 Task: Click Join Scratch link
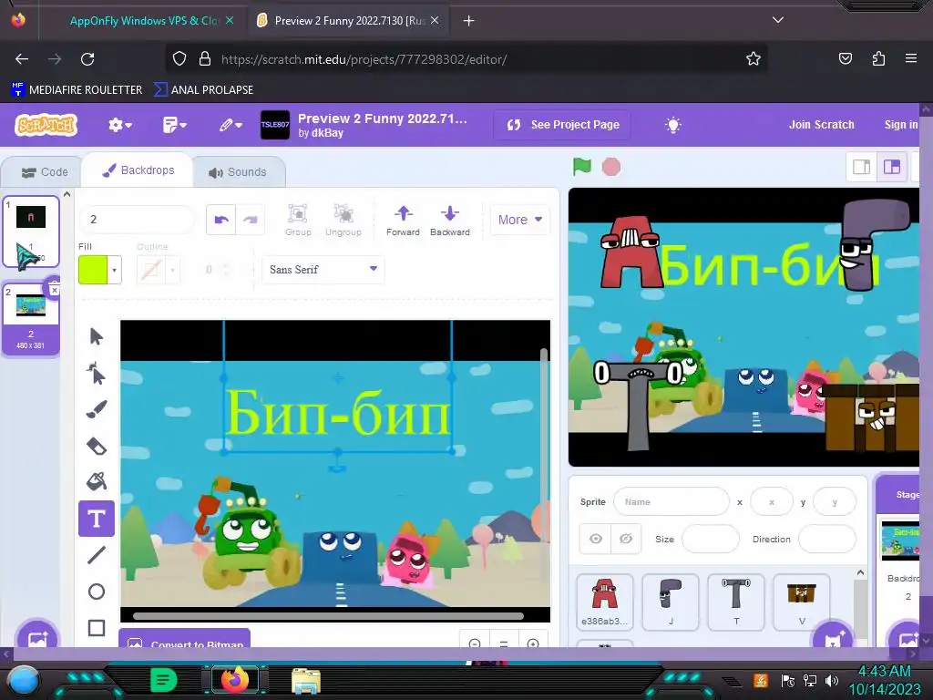tap(821, 125)
